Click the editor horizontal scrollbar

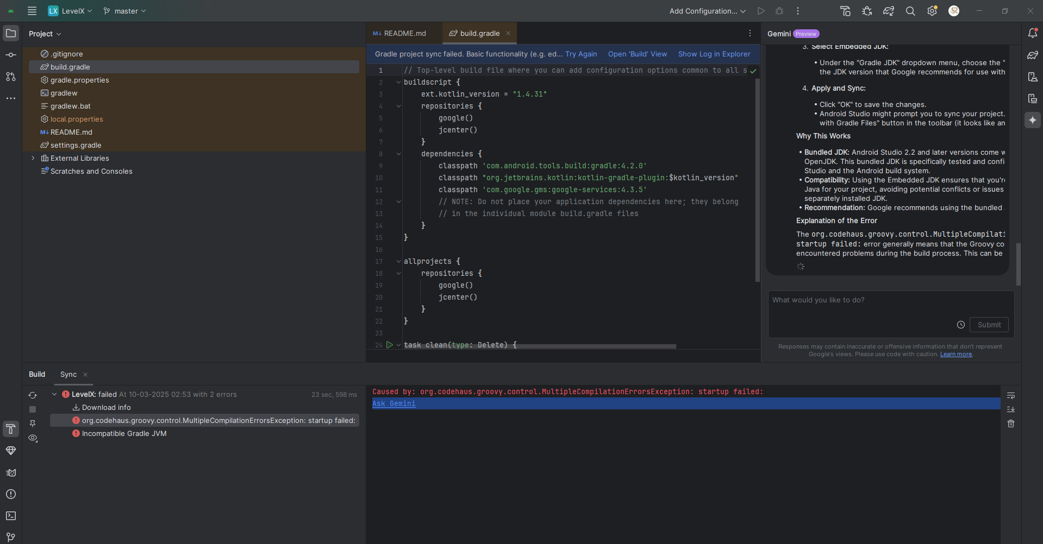540,346
